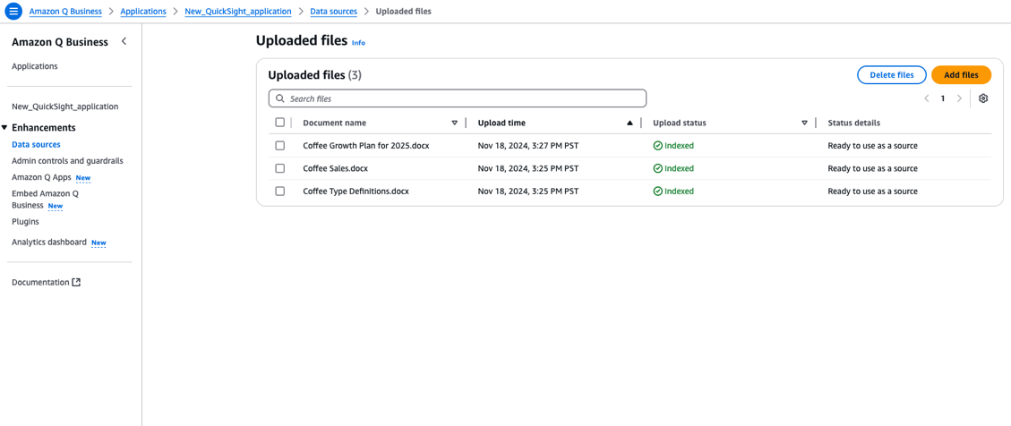Go to Applications breadcrumb link
Image resolution: width=1011 pixels, height=426 pixels.
[x=143, y=12]
